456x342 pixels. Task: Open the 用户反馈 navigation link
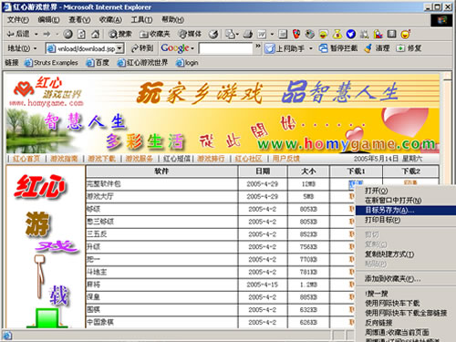(286, 159)
